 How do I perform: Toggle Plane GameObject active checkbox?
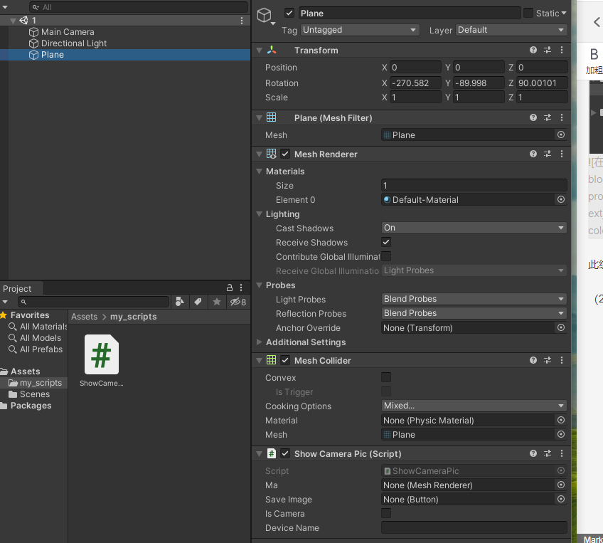(x=289, y=13)
